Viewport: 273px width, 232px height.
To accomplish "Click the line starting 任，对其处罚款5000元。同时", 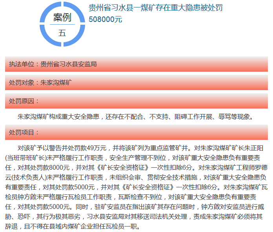I will (x=135, y=207).
